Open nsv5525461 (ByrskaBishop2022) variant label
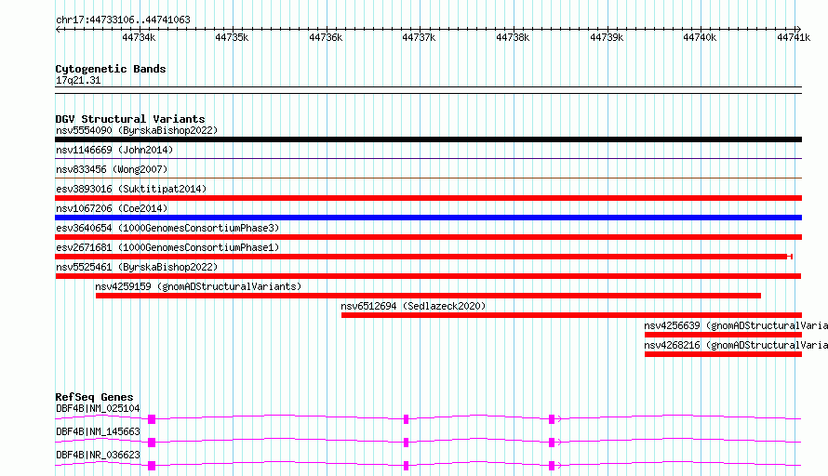 pyautogui.click(x=137, y=267)
